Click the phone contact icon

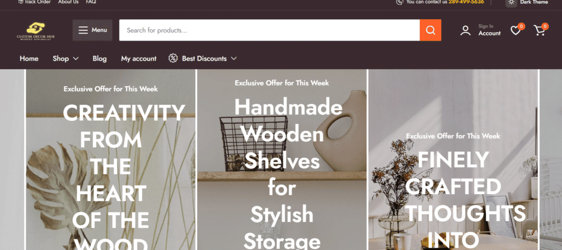point(400,2)
